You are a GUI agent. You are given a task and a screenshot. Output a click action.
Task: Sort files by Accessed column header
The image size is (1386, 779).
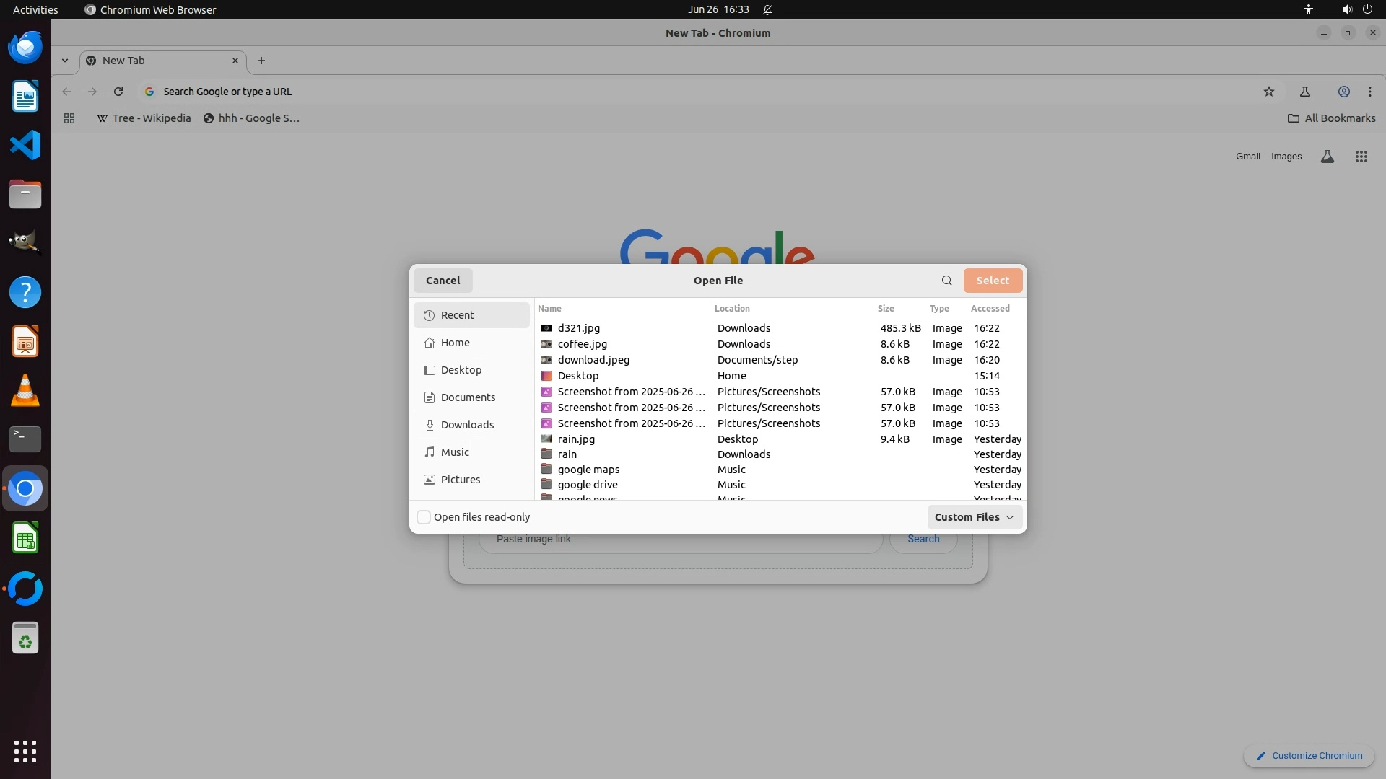point(990,309)
